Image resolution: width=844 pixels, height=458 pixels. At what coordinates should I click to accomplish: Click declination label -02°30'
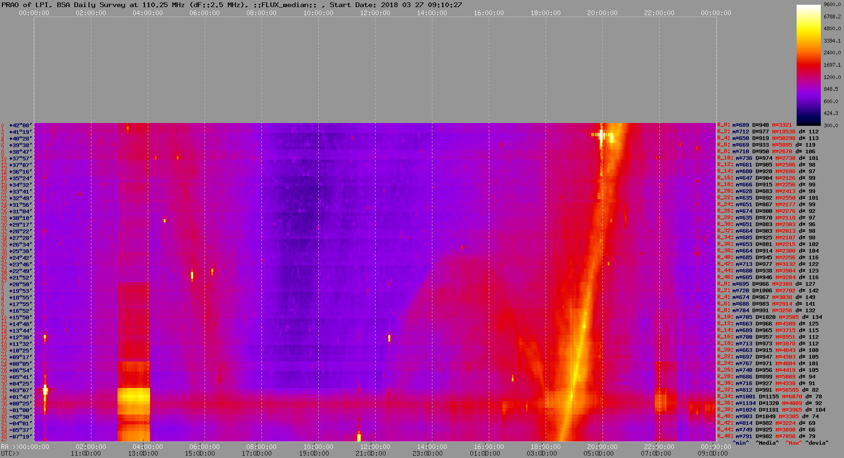pyautogui.click(x=20, y=417)
